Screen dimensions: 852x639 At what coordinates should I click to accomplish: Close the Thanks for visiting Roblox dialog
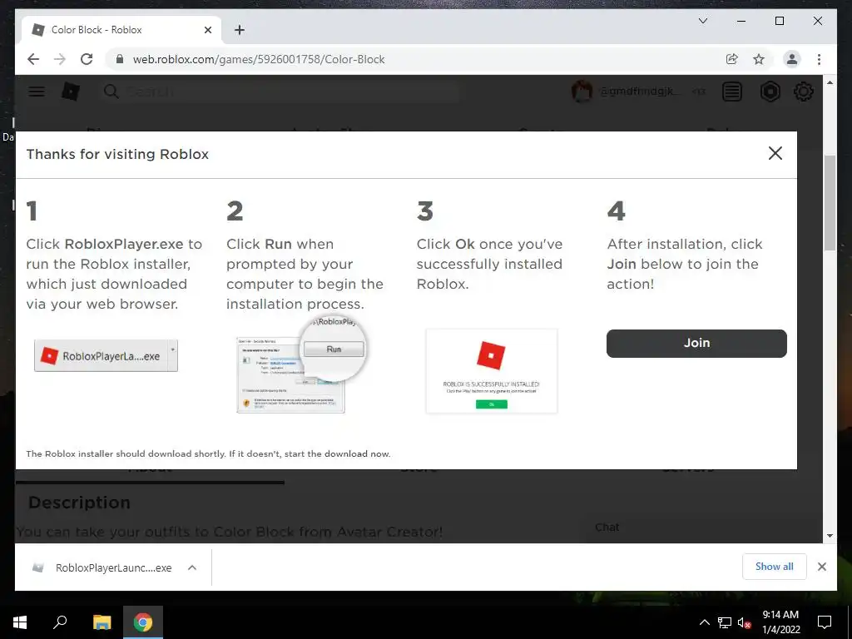pos(775,153)
